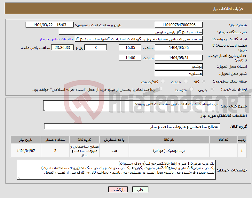This screenshot has width=252, height=198.
Task: Click response deadline date 1404/03/26
Action: pos(178,47)
